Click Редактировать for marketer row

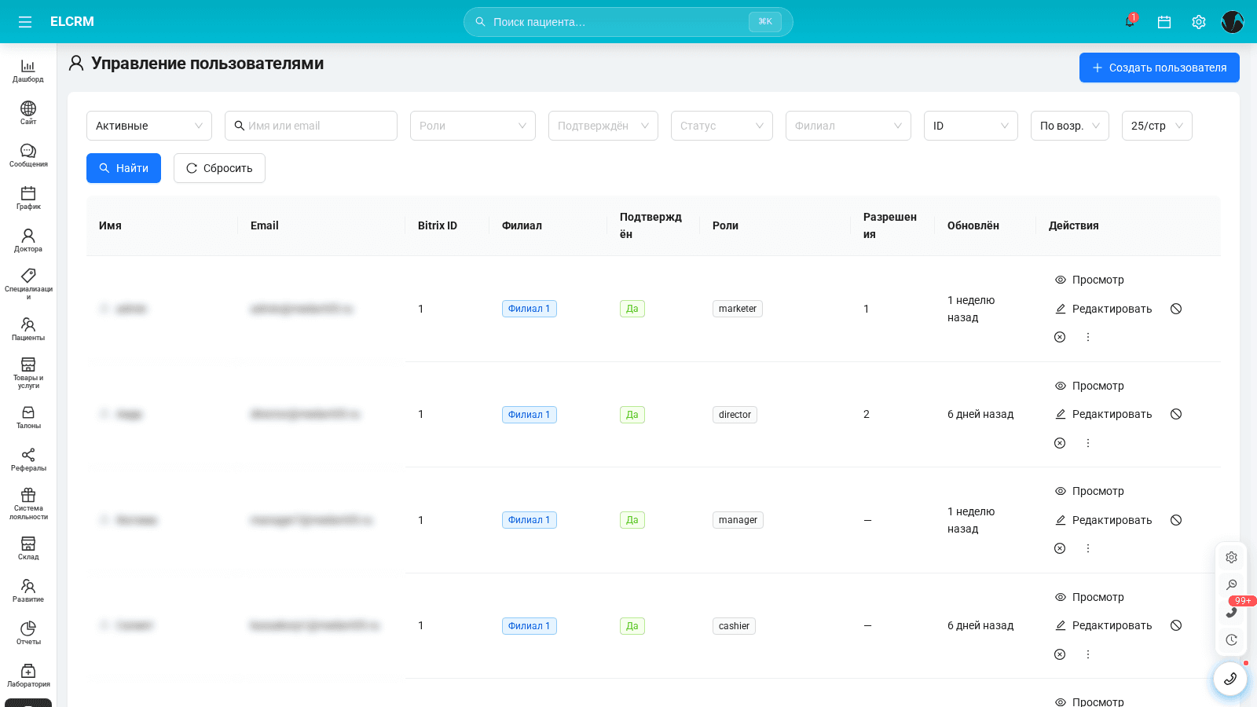pos(1103,309)
